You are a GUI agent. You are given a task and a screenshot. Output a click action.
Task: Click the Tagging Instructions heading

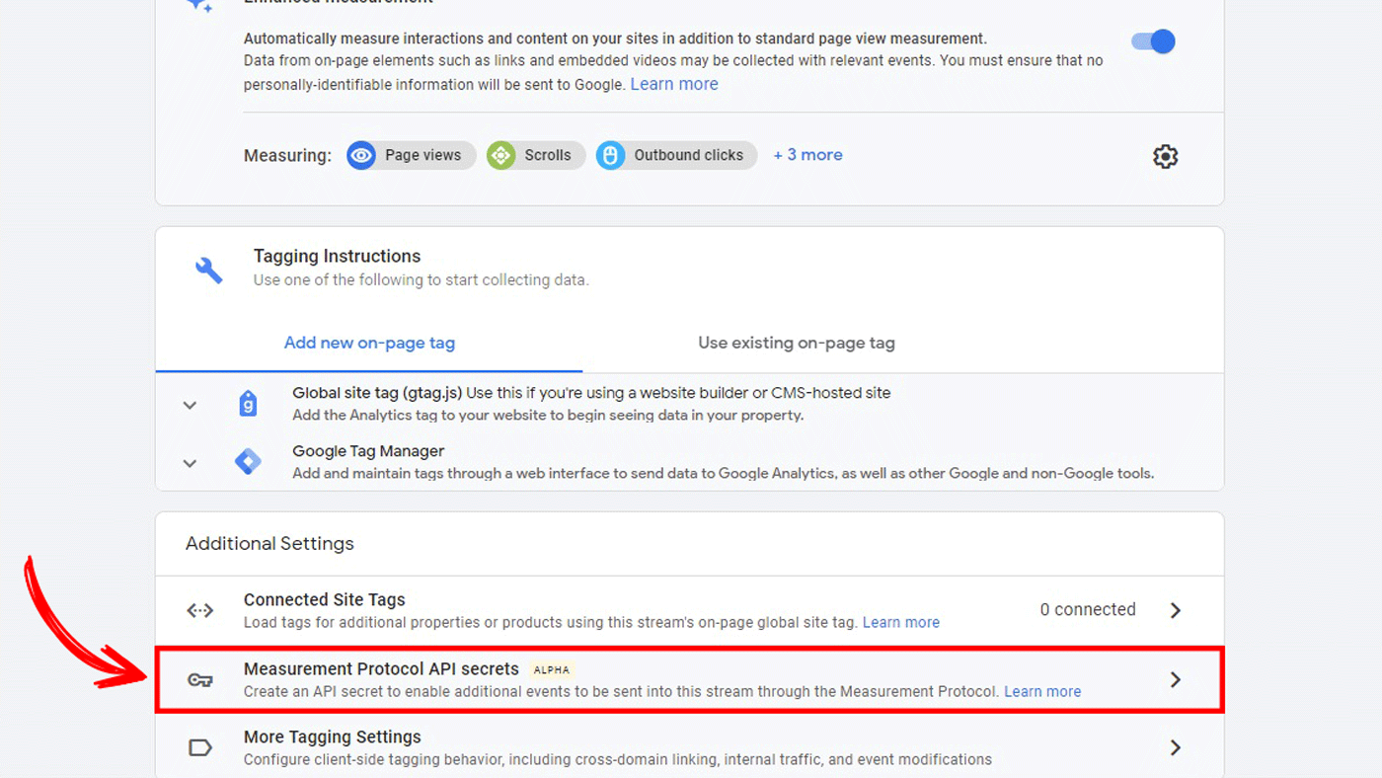coord(338,257)
